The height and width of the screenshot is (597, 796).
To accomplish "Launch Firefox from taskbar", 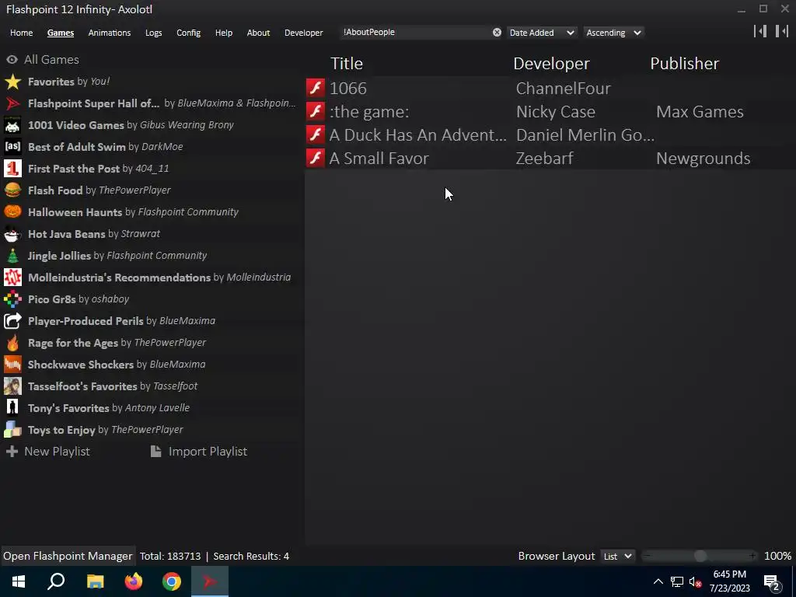I will click(134, 581).
